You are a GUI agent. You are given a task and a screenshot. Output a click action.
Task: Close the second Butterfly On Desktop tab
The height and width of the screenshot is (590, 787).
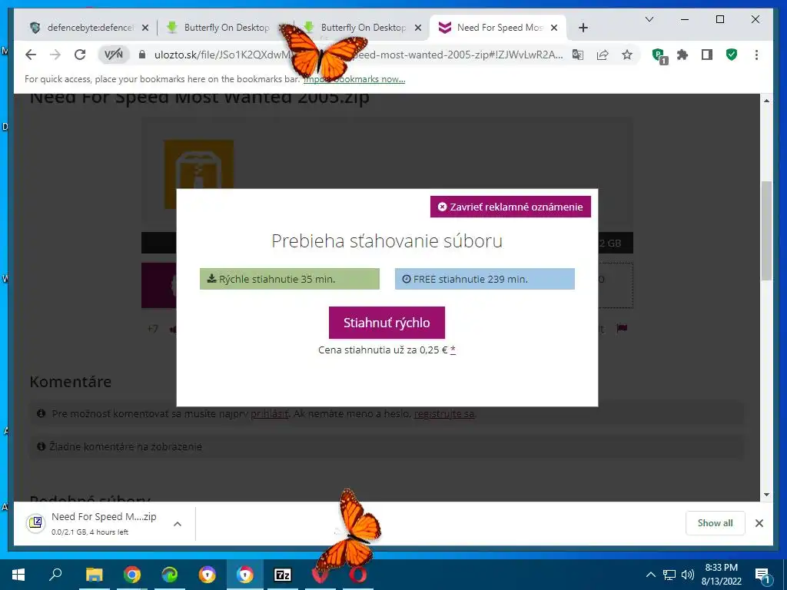tap(417, 28)
